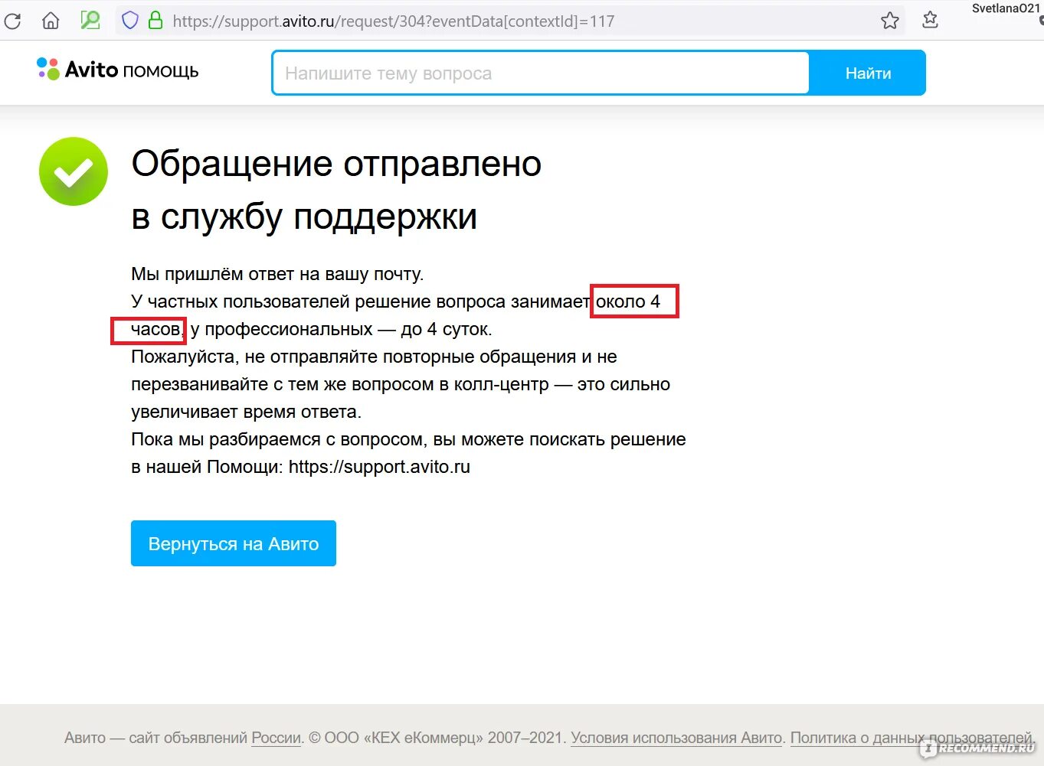This screenshot has height=766, width=1044.
Task: Bookmark this page with the star icon
Action: point(890,21)
